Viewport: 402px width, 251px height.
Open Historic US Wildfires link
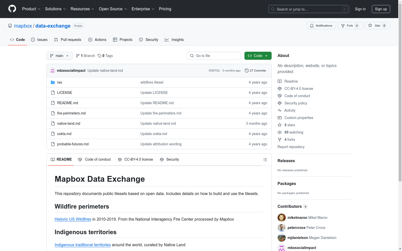tap(73, 219)
